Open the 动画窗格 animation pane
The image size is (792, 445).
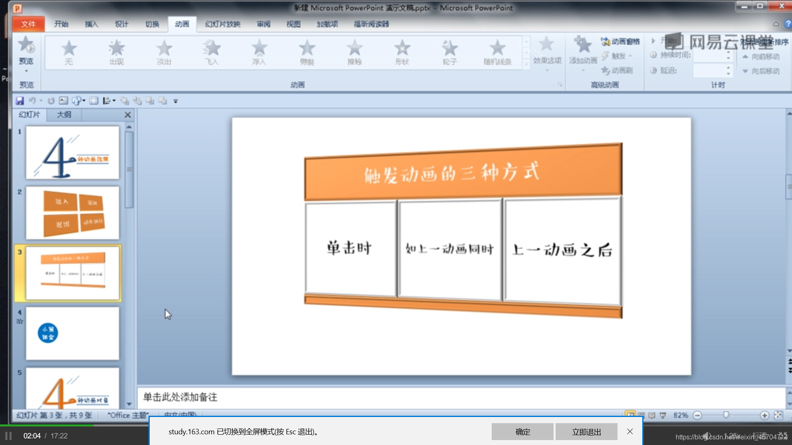pos(620,42)
